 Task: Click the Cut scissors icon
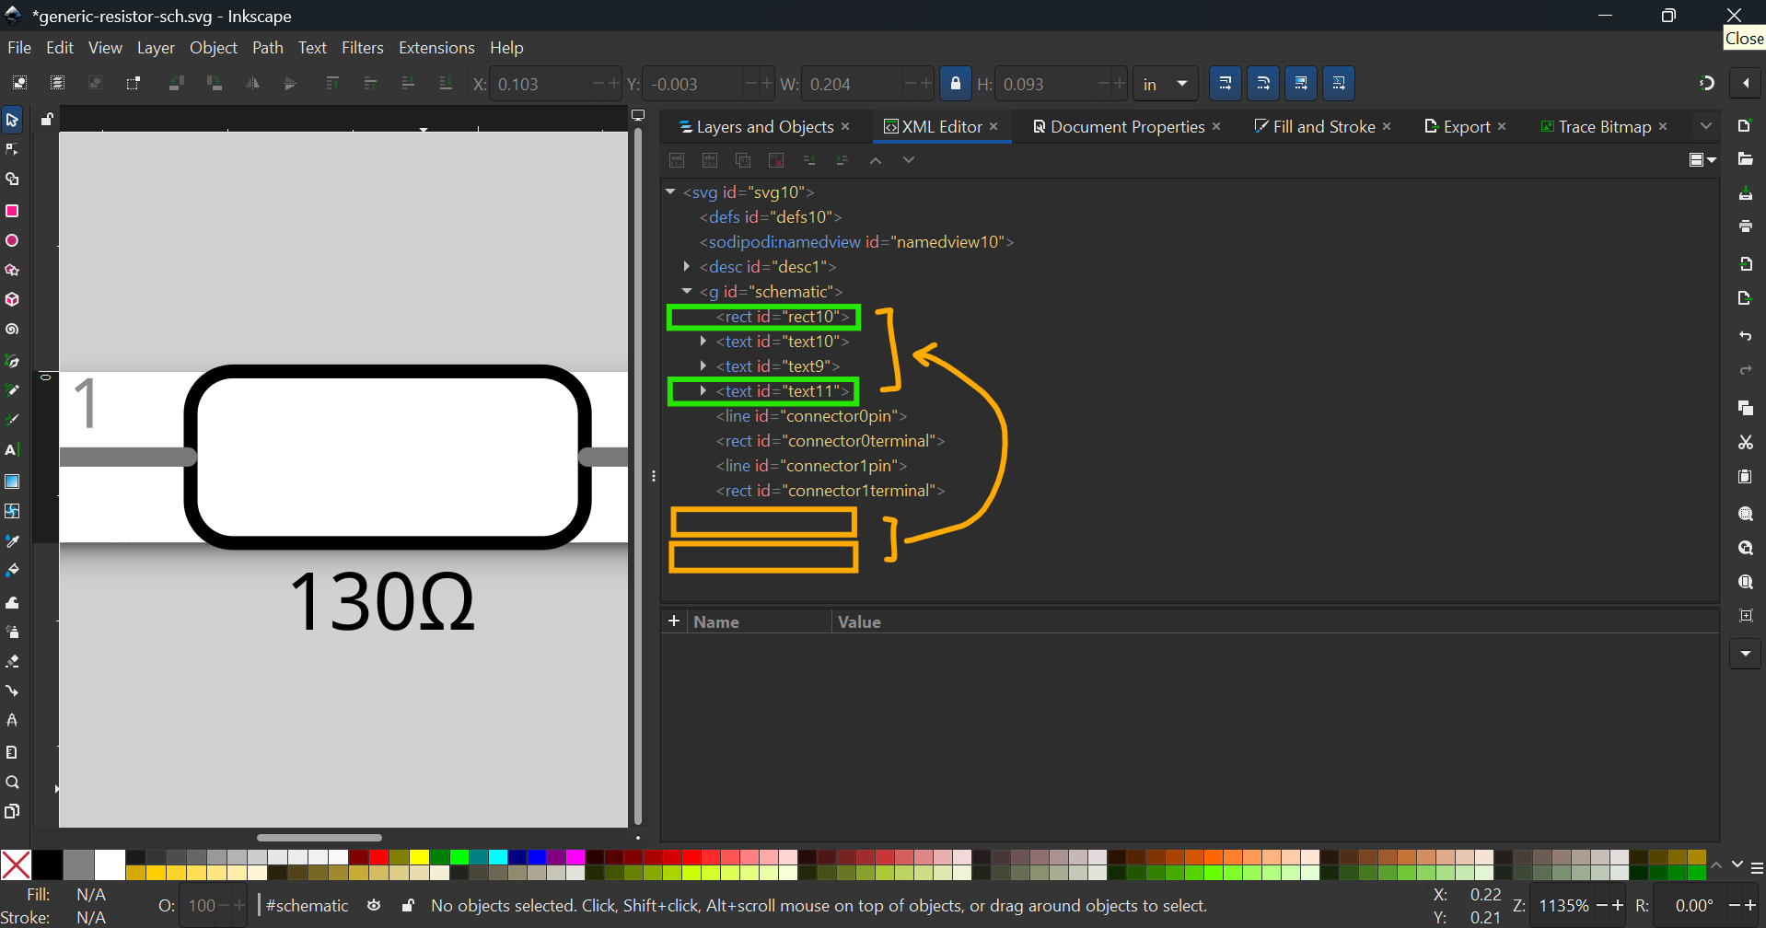1745,443
